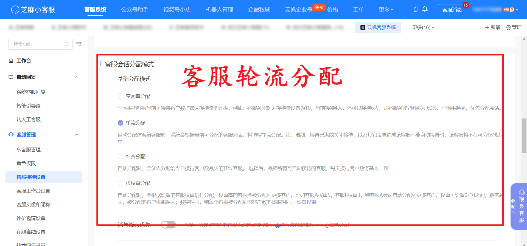
Task: Switch to 客服系统 top menu
Action: (x=95, y=10)
